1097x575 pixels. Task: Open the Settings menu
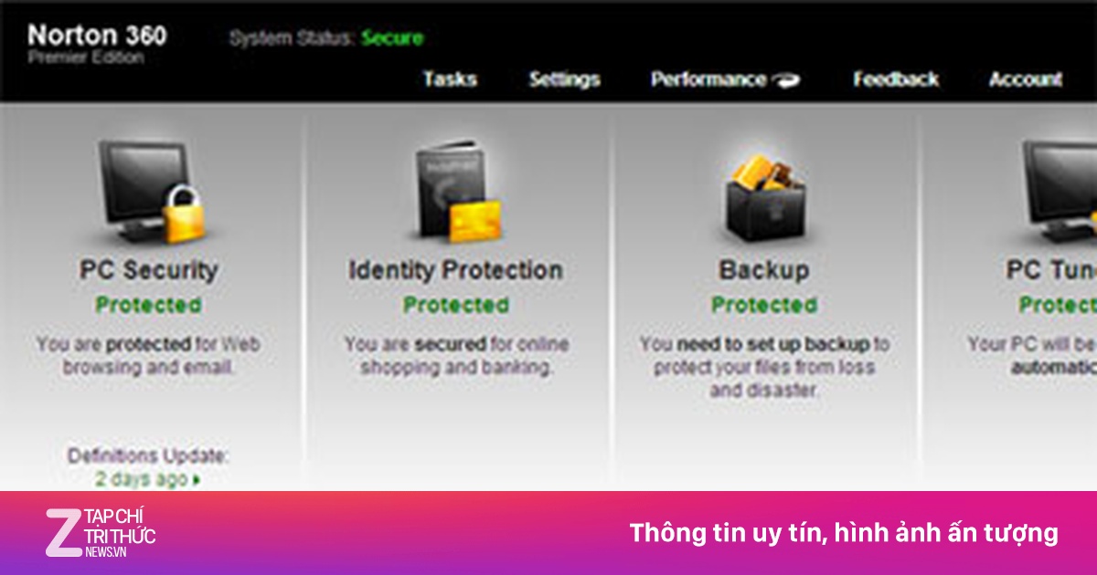563,80
